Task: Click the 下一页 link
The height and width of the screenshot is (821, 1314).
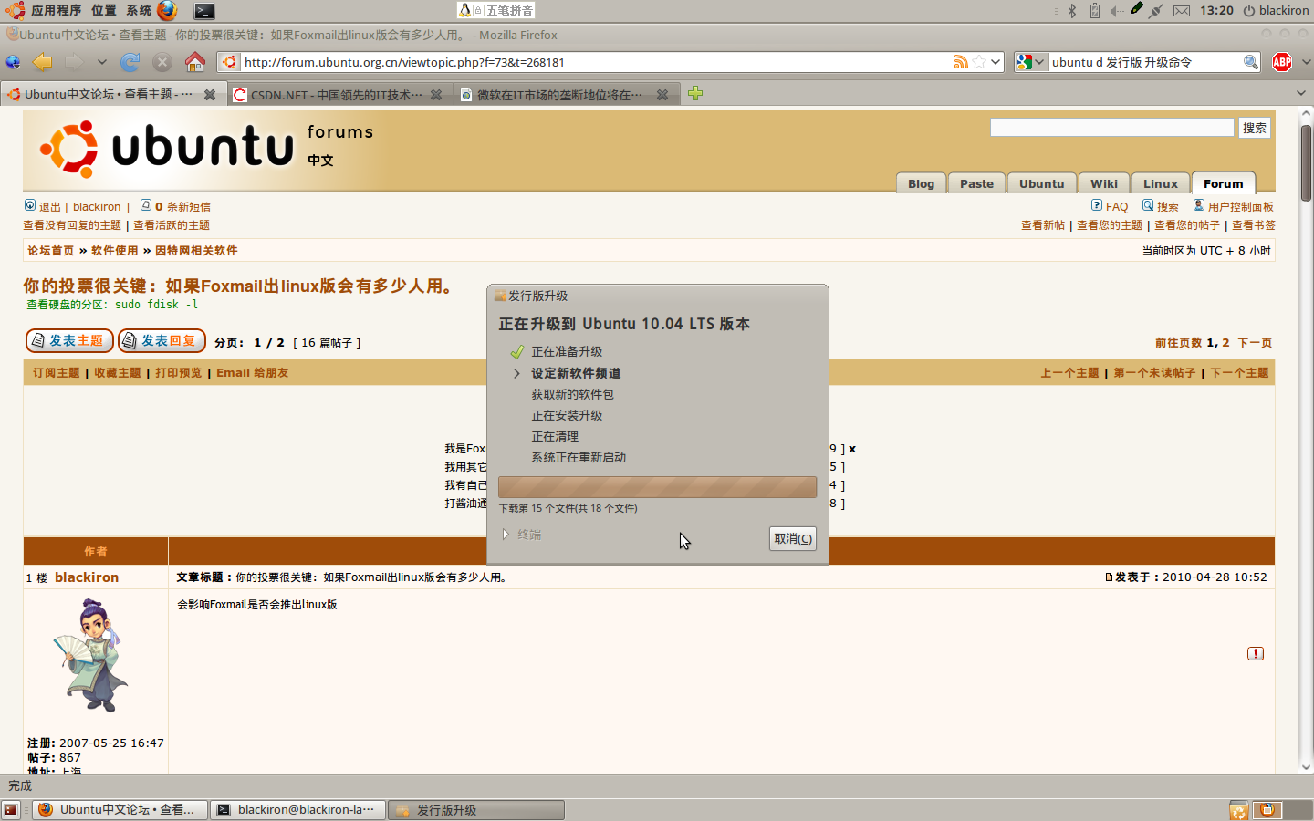Action: [x=1255, y=342]
